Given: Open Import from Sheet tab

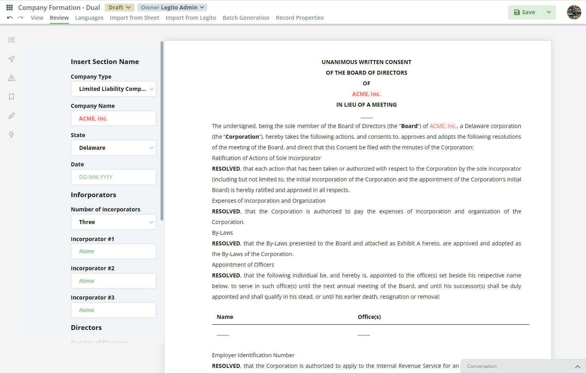Looking at the screenshot, I should click(x=134, y=18).
